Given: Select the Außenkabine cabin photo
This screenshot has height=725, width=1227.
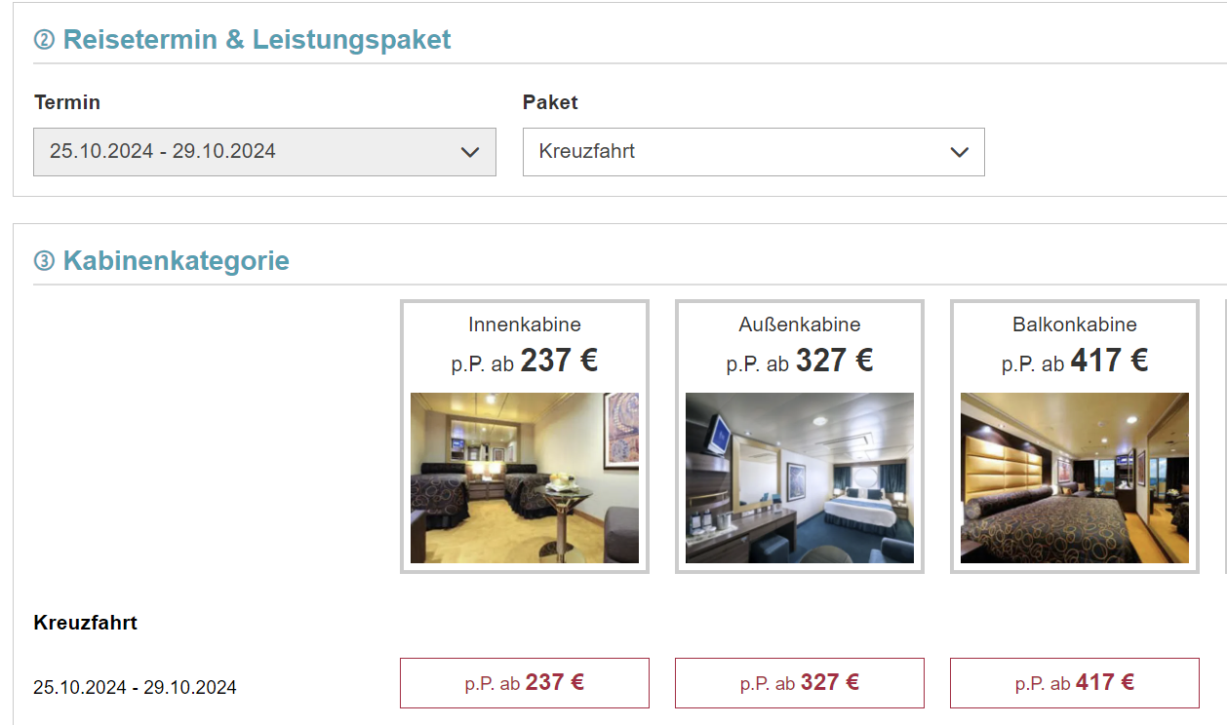Looking at the screenshot, I should tap(800, 477).
